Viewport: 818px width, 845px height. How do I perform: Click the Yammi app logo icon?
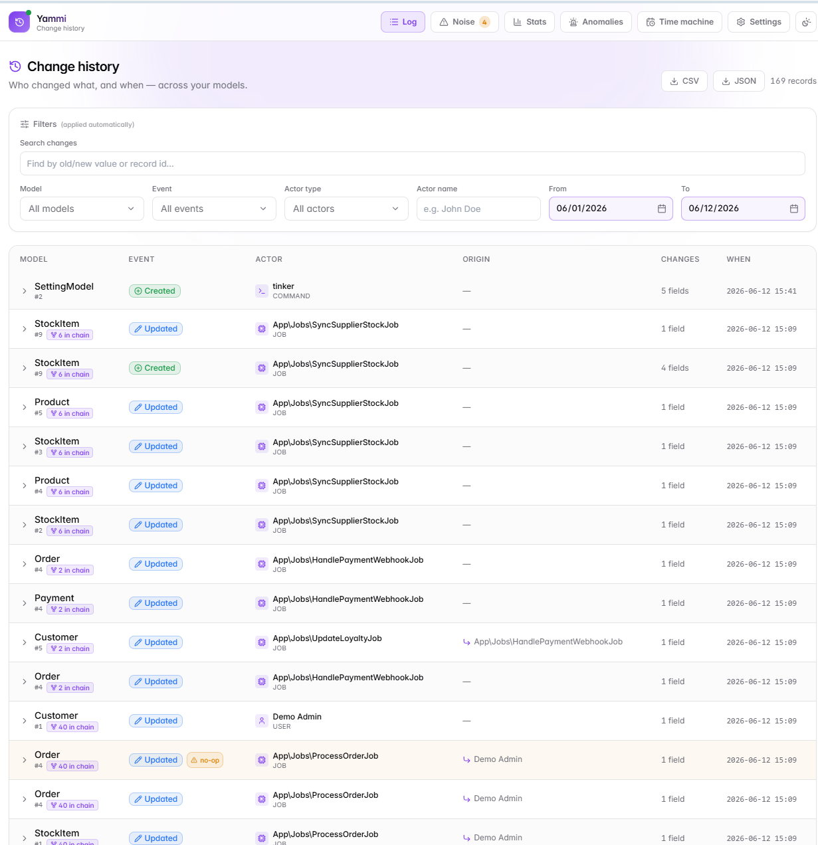coord(19,22)
